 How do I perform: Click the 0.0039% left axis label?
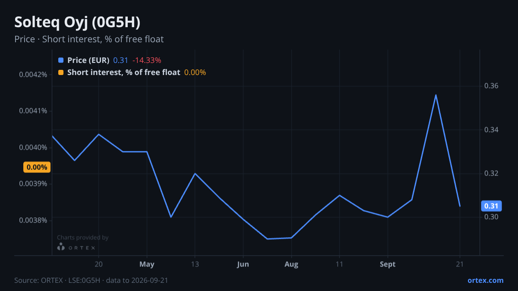point(33,184)
